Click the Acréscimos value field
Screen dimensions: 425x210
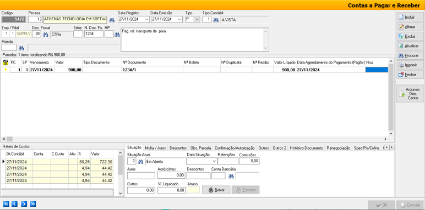point(171,175)
